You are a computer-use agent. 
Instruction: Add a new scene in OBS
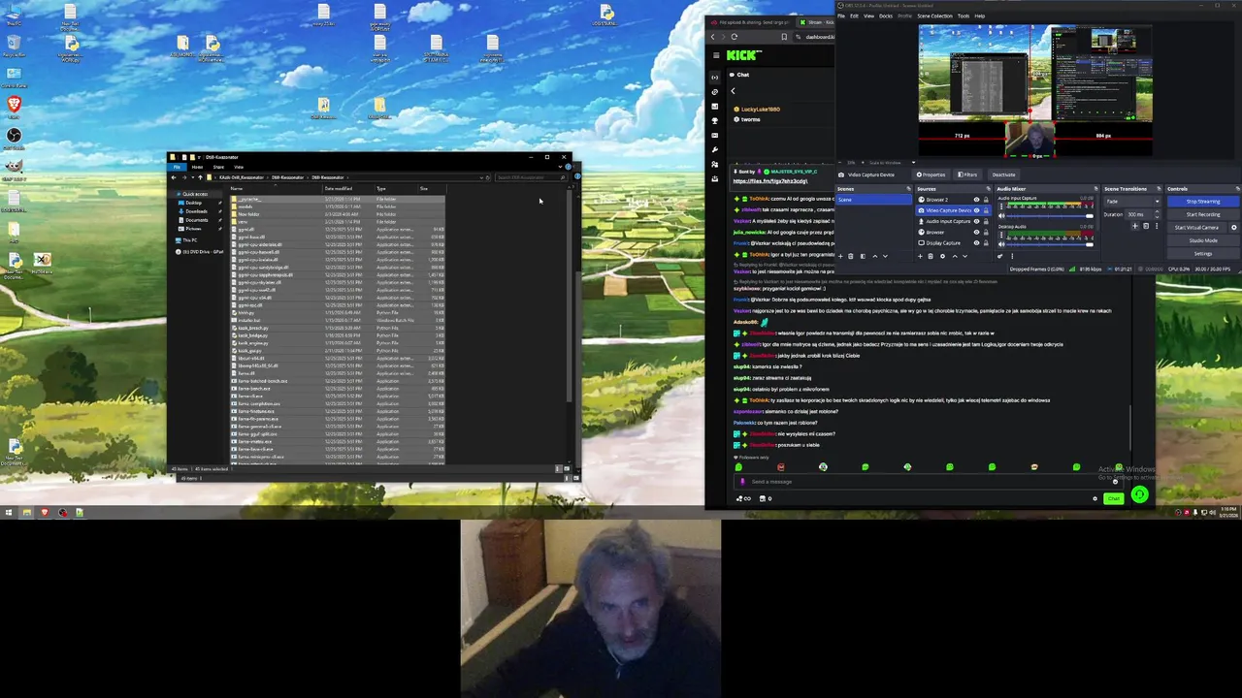(840, 256)
